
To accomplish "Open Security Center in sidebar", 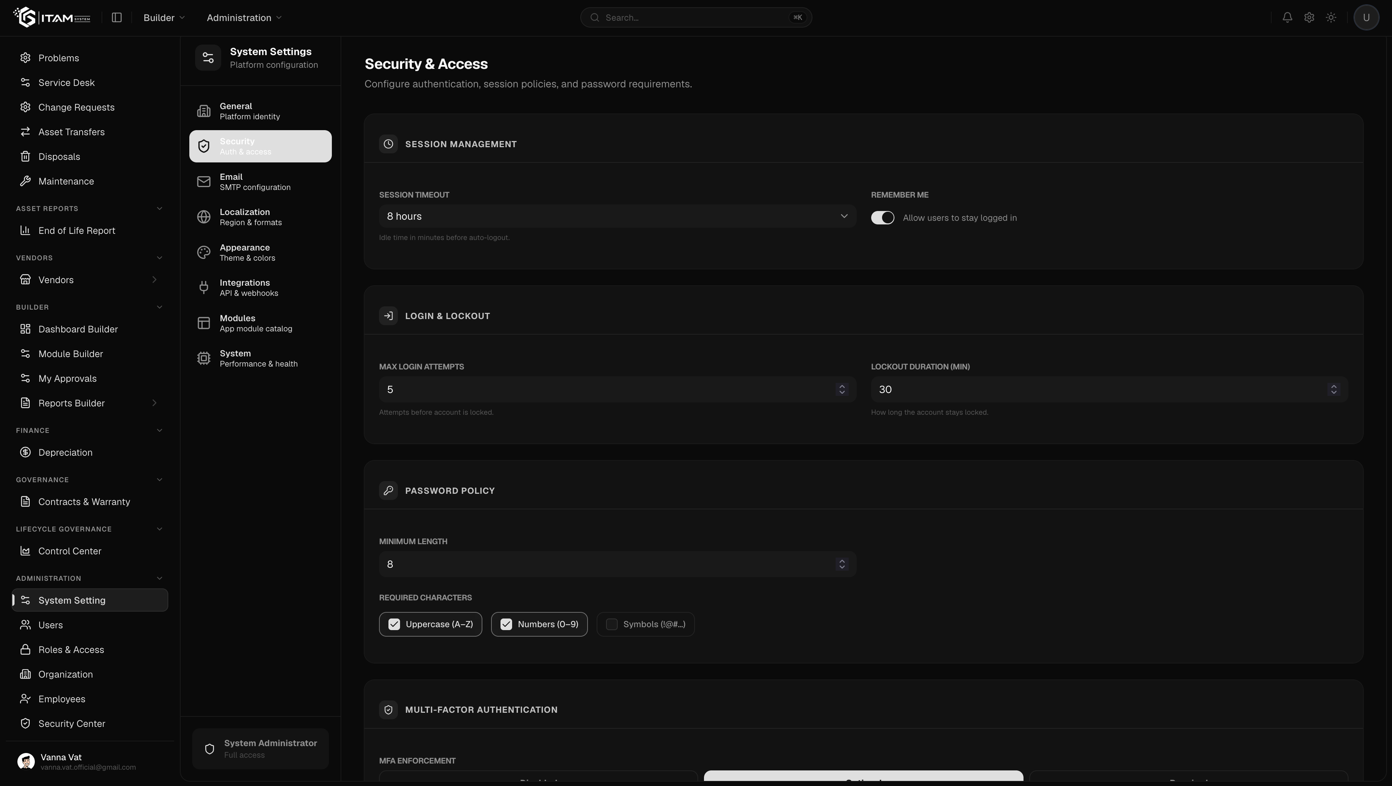I will click(x=90, y=723).
